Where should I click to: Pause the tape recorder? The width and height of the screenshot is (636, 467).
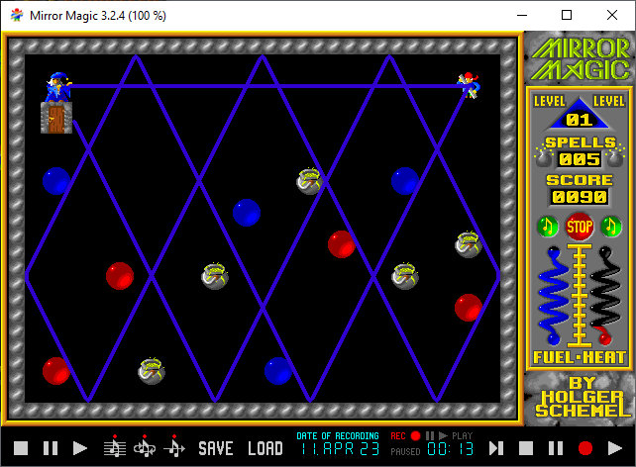click(x=556, y=448)
